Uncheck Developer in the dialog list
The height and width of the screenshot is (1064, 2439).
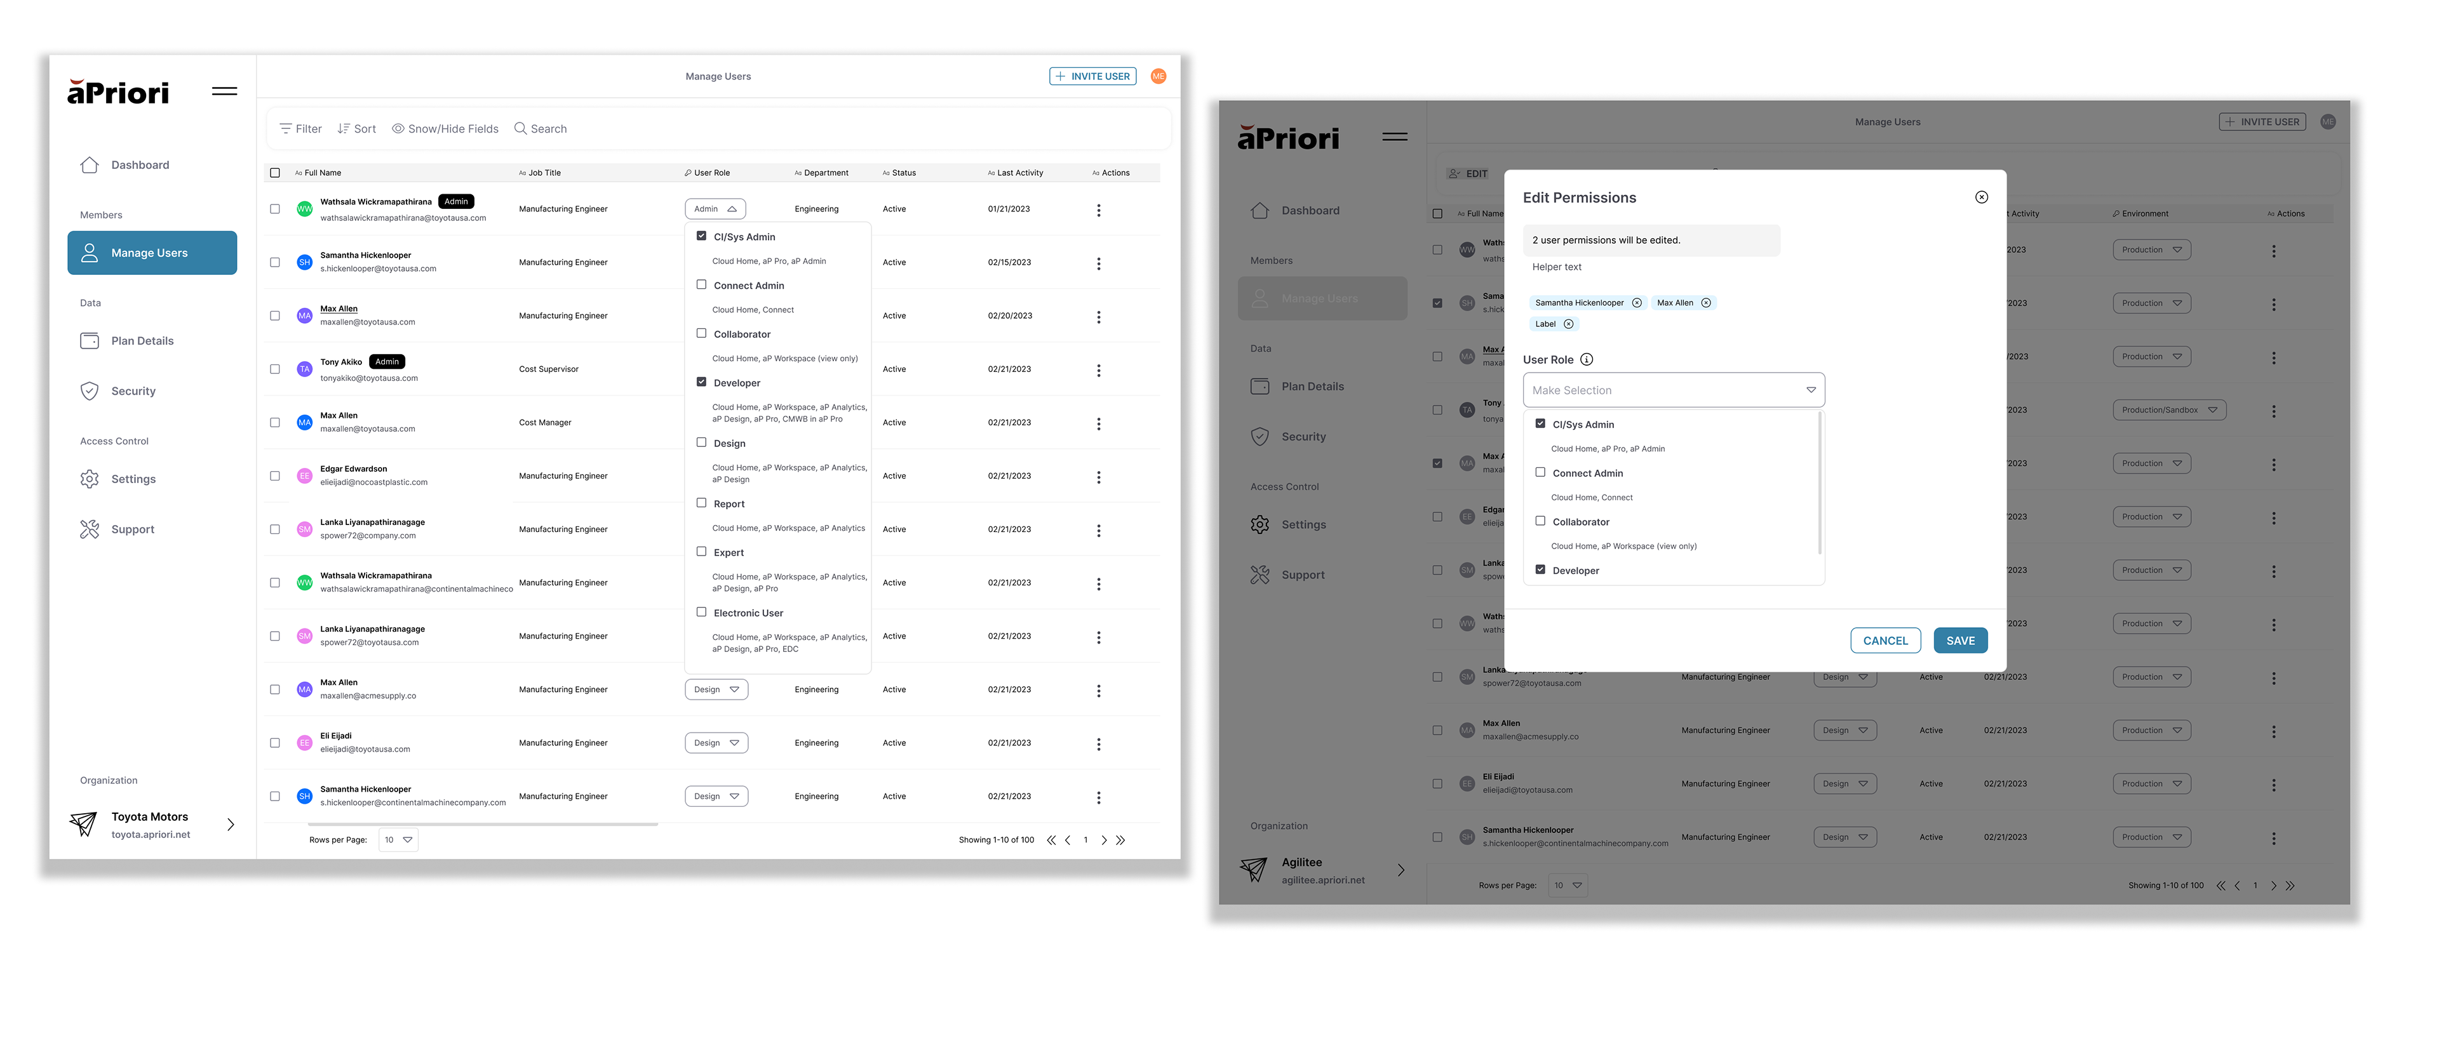(1540, 569)
